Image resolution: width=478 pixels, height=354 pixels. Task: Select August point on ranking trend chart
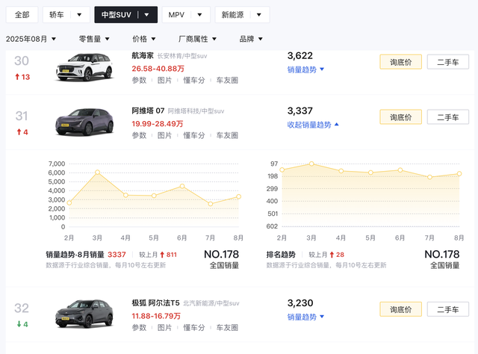point(459,173)
